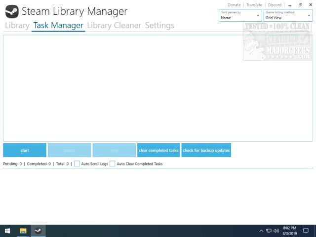The image size is (316, 237).
Task: Go to the Settings tab
Action: [x=159, y=25]
